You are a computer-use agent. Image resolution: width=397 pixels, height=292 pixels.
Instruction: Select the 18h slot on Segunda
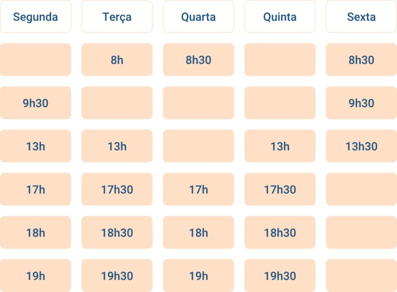click(x=35, y=233)
